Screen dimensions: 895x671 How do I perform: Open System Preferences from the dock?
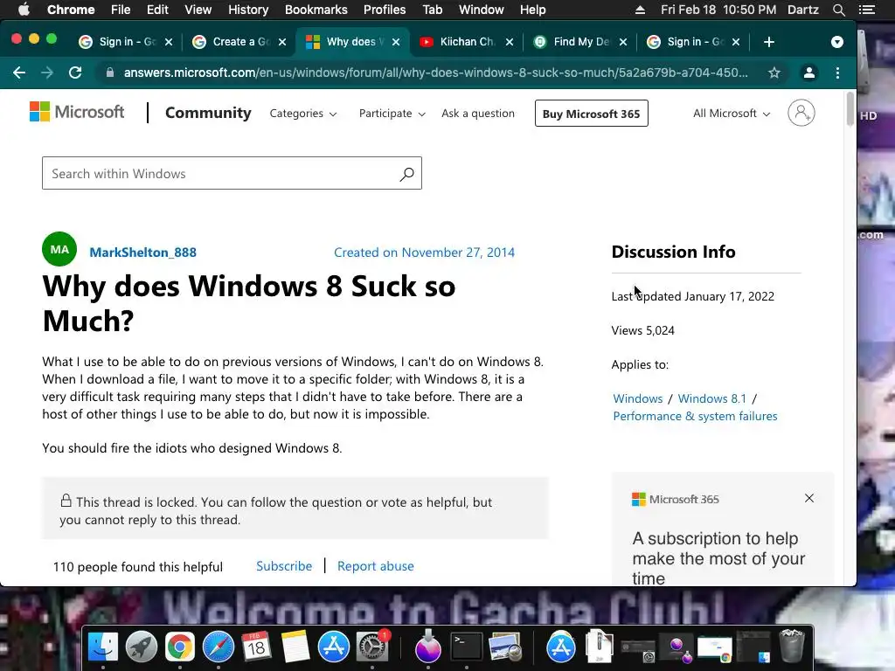pos(372,647)
